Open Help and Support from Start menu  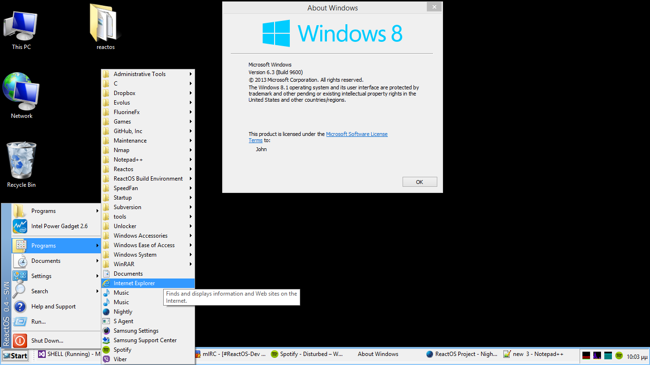coord(56,307)
